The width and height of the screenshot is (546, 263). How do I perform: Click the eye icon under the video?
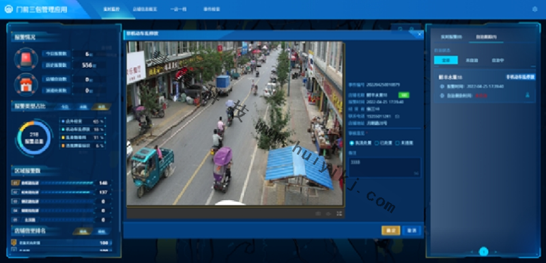point(328,214)
